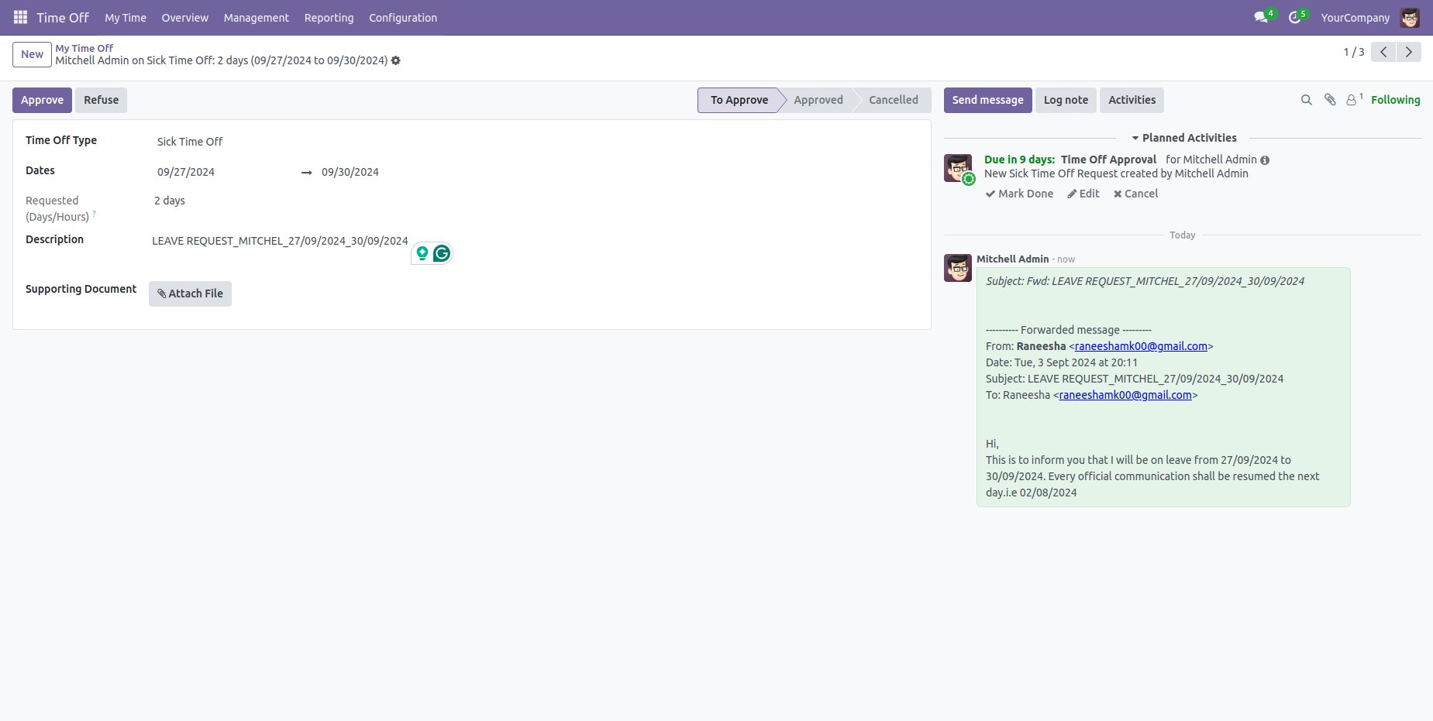Click the search icon in chatter
The height and width of the screenshot is (721, 1433).
(1306, 100)
